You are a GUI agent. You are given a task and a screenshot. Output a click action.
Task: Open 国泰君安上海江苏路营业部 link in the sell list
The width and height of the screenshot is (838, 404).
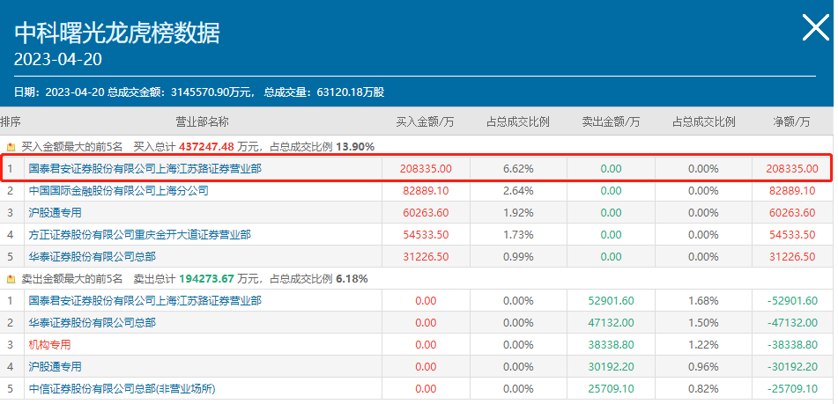point(145,301)
